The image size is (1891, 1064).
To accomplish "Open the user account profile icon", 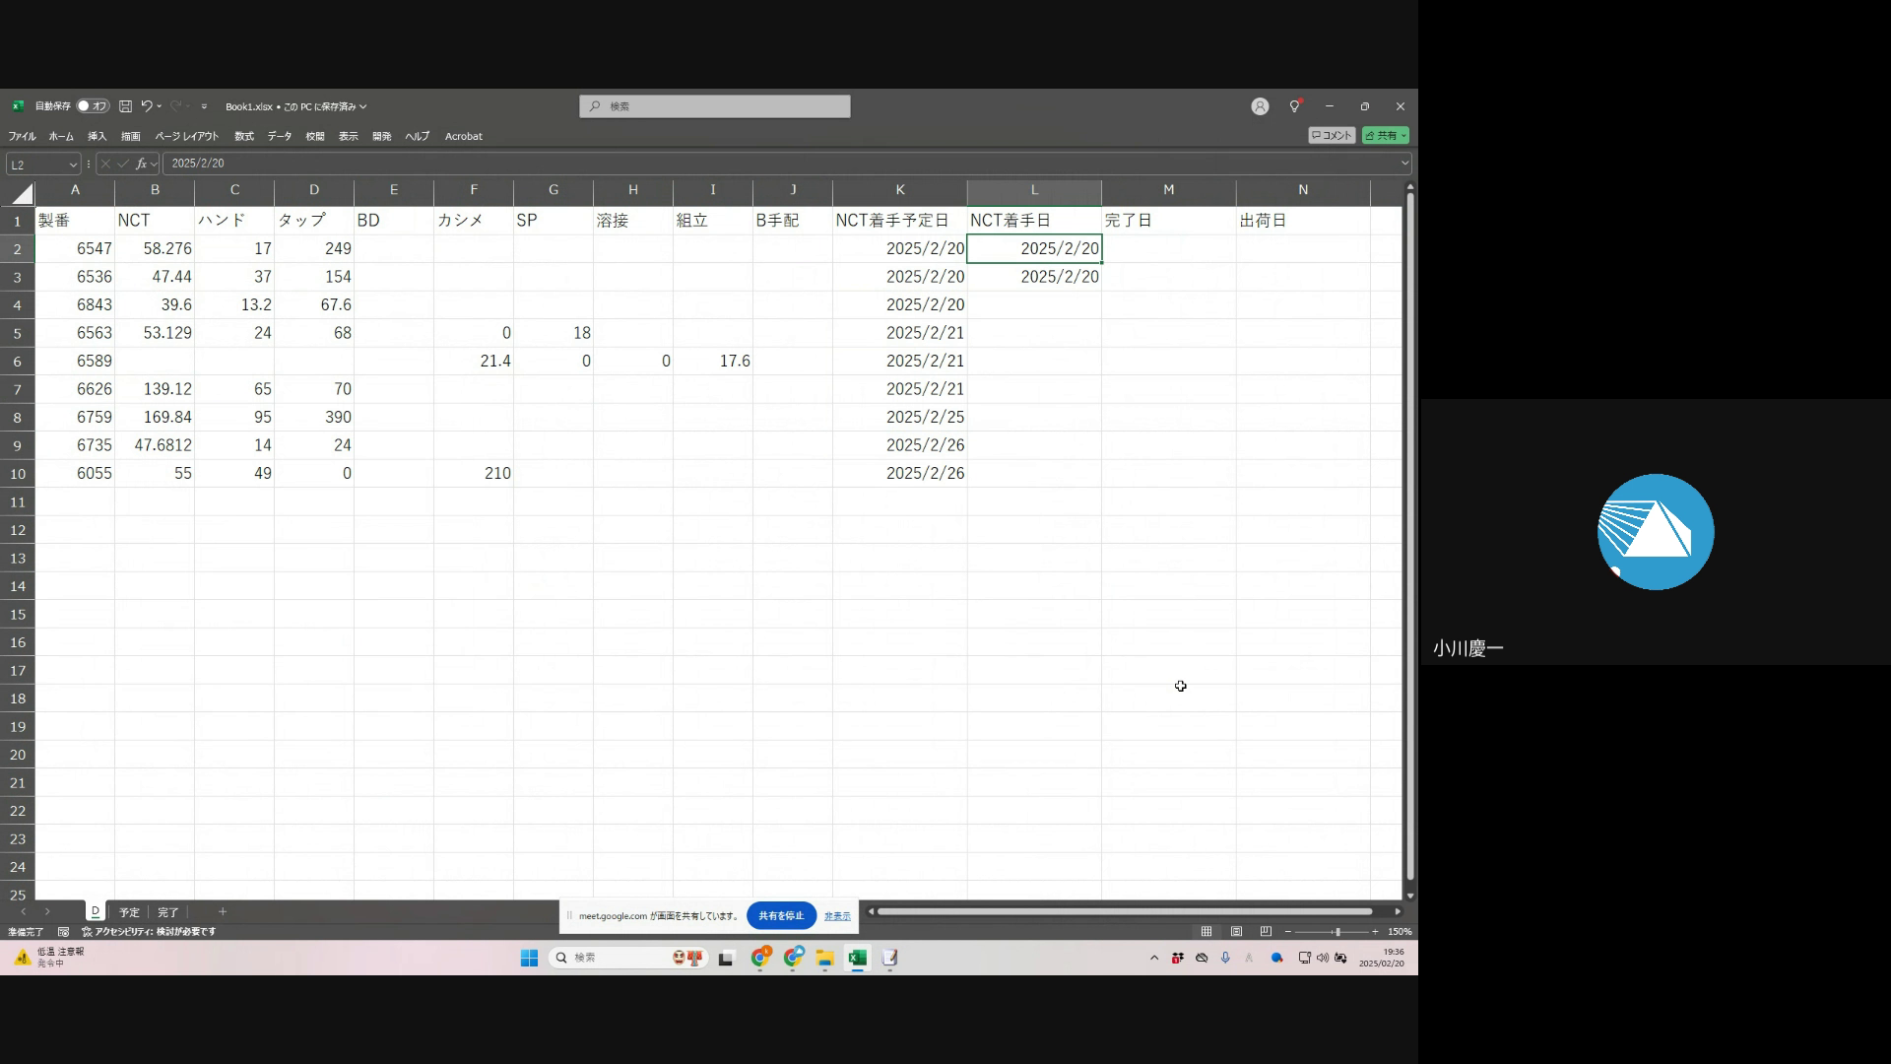I will coord(1260,106).
